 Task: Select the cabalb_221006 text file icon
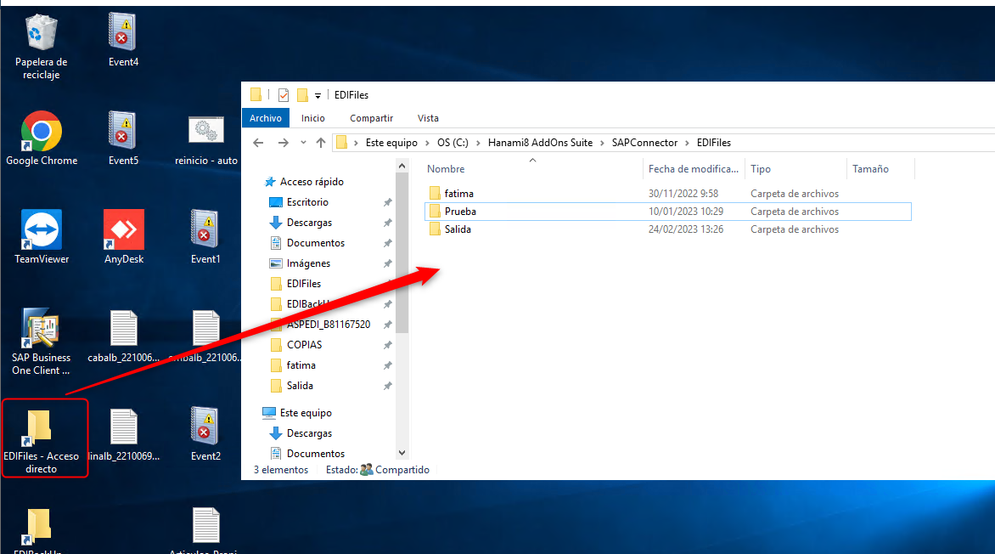coord(124,336)
